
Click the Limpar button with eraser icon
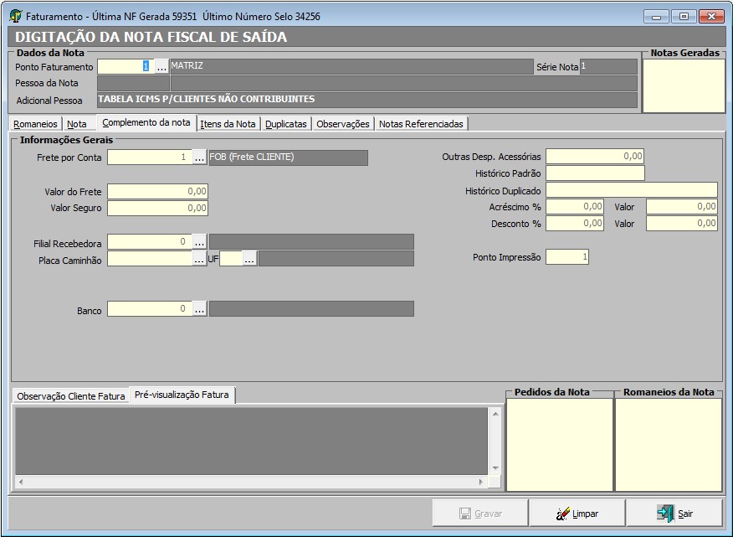pyautogui.click(x=577, y=514)
